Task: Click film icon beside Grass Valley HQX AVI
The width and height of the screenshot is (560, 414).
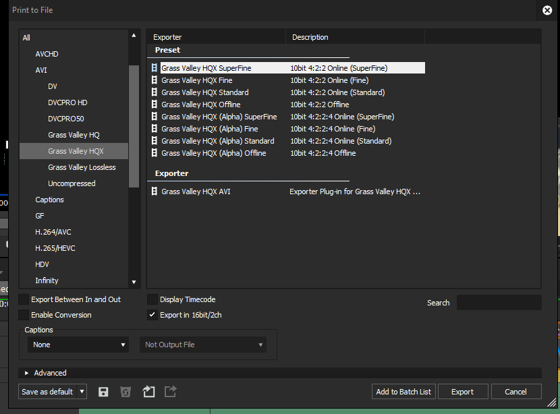Action: click(155, 191)
